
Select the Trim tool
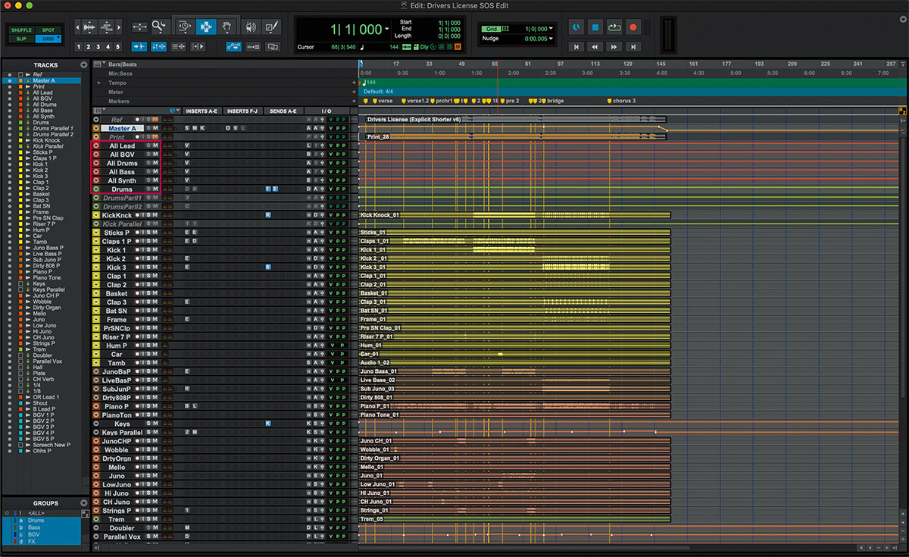pyautogui.click(x=185, y=27)
